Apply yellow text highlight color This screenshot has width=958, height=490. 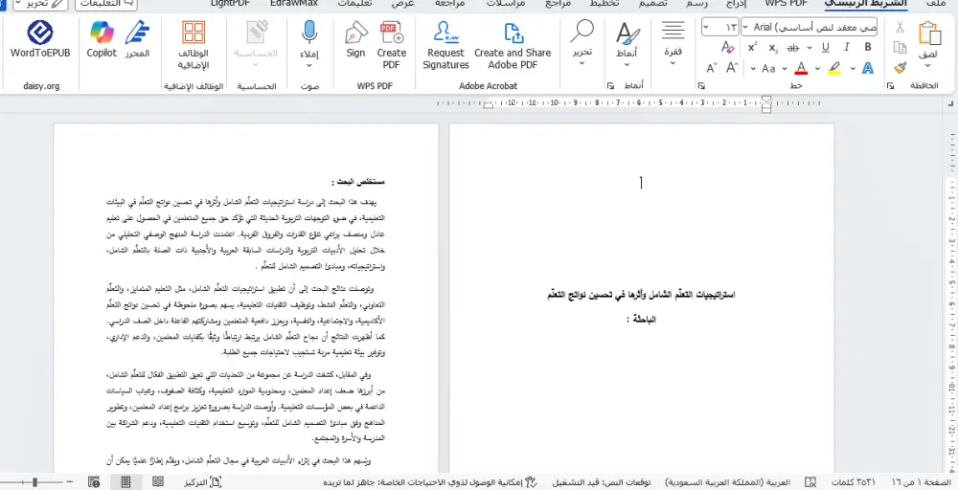[834, 68]
